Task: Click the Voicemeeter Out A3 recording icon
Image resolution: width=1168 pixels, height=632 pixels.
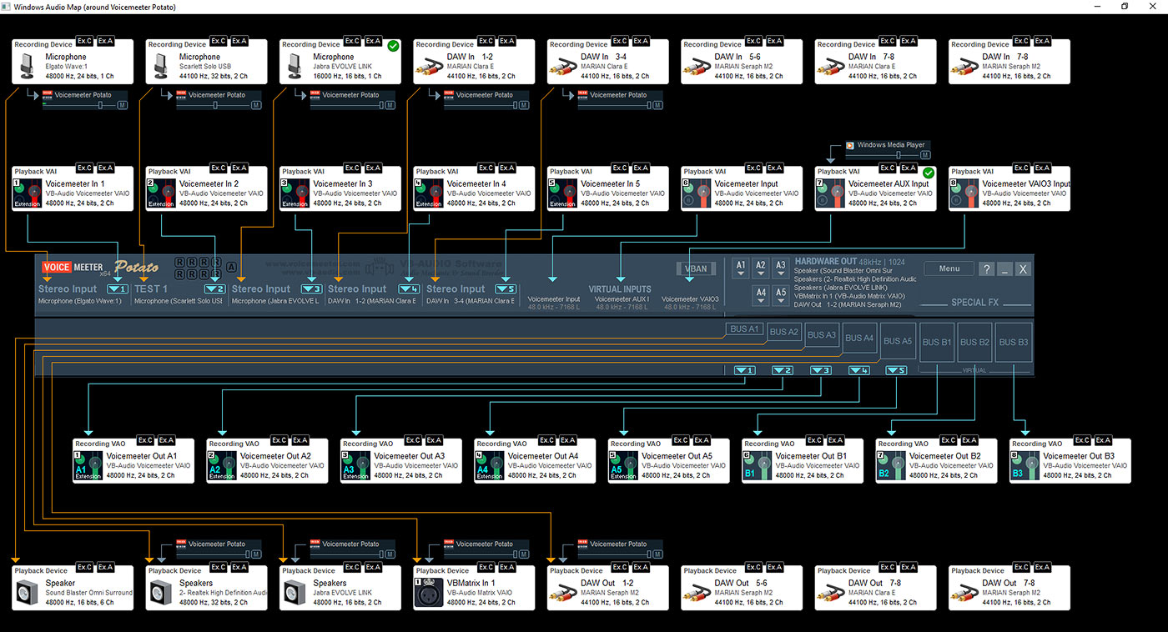Action: point(356,465)
